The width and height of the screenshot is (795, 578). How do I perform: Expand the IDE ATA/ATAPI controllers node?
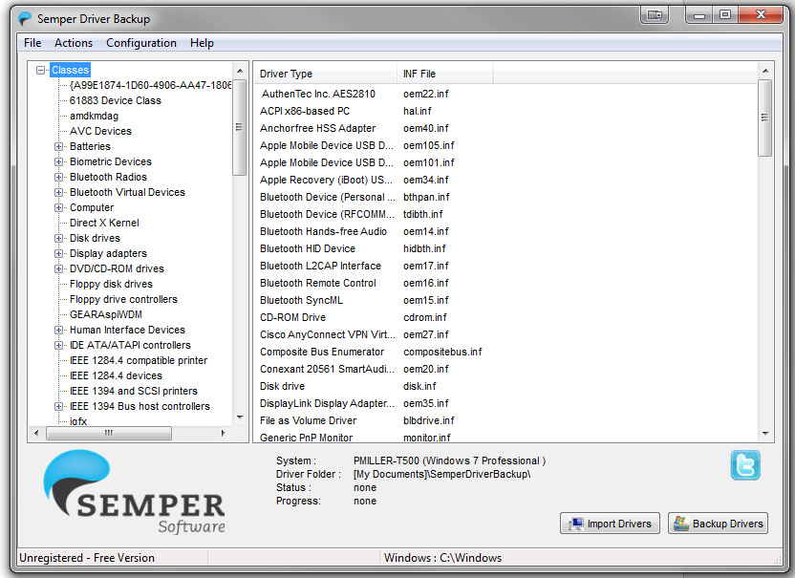pos(59,345)
